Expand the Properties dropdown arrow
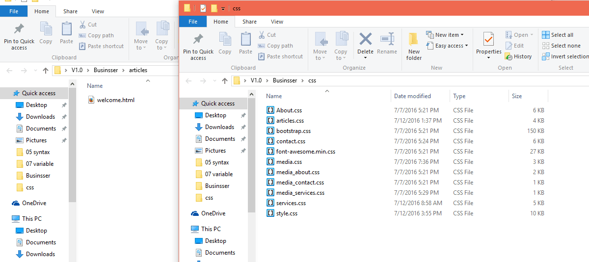 point(488,58)
